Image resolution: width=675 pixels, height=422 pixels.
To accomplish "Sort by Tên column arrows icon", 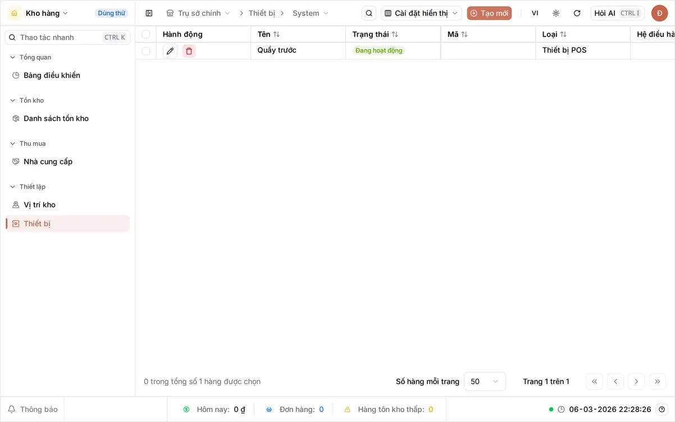I will (276, 34).
